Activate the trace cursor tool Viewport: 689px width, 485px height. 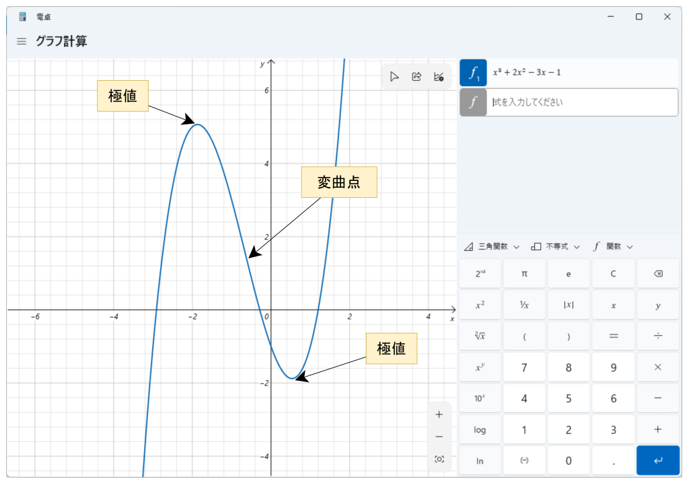point(394,77)
